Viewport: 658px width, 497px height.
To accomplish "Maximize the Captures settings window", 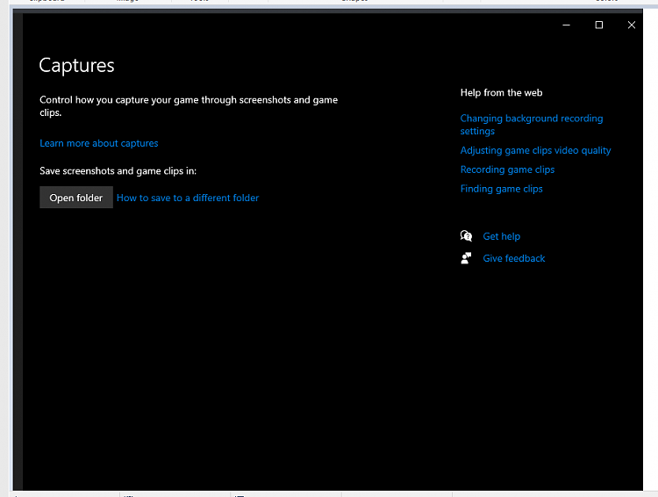I will click(599, 25).
